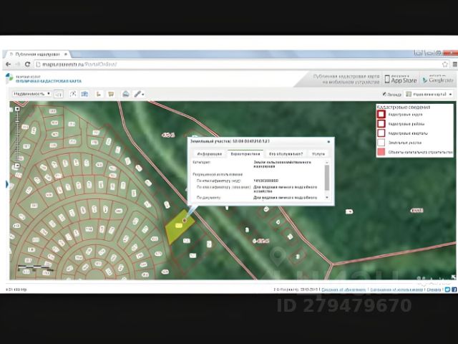This screenshot has height=344, width=458.
Task: Open the Сведения об обновлениях link
Action: coord(343,290)
